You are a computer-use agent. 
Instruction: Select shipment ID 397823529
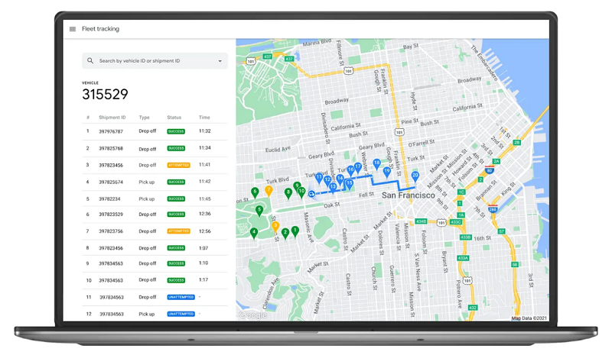[111, 215]
